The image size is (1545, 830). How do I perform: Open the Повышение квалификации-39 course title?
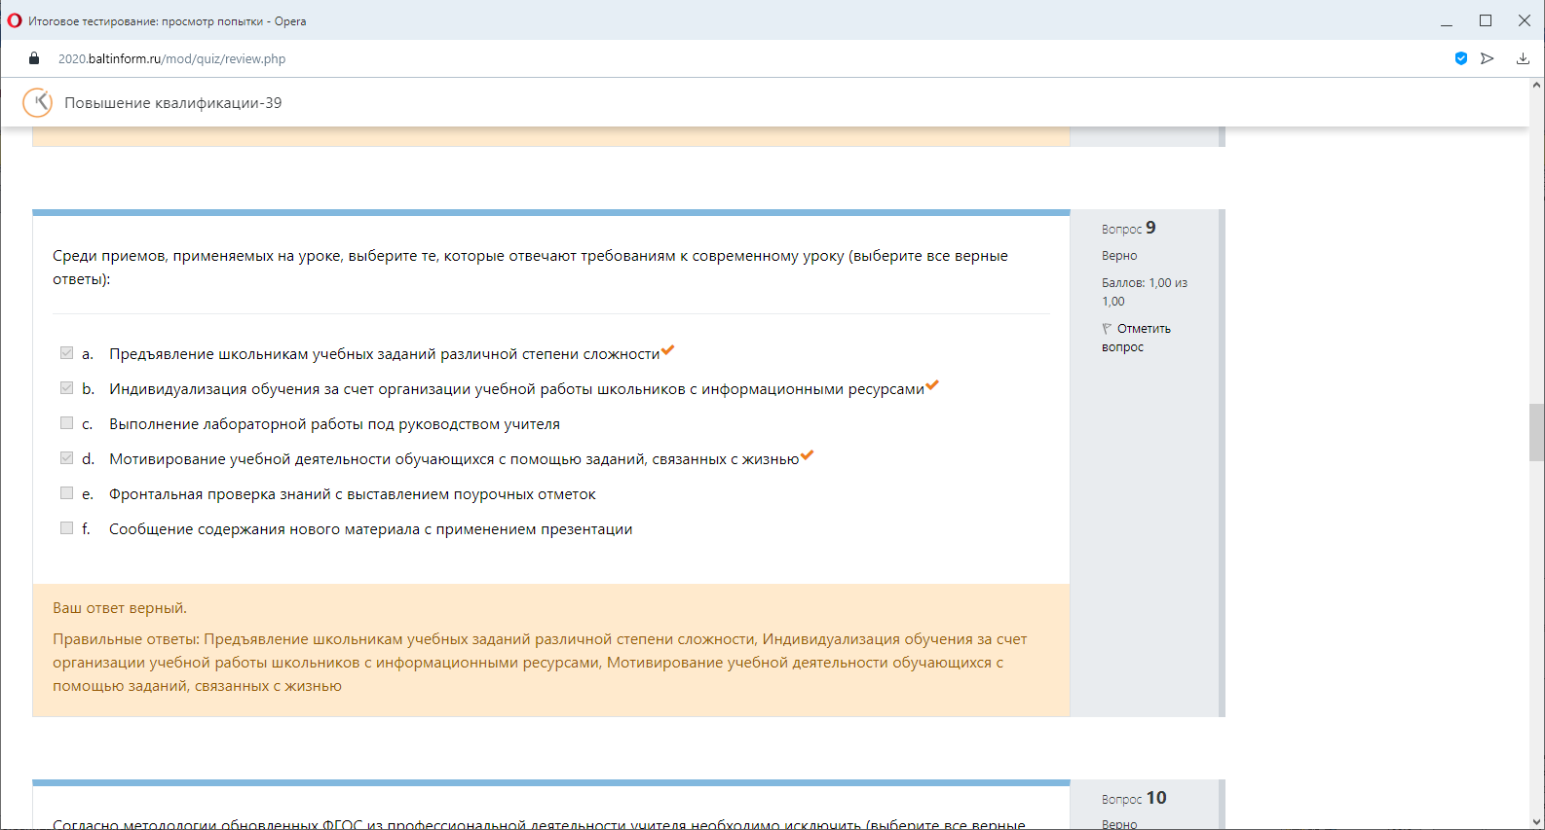pos(173,103)
